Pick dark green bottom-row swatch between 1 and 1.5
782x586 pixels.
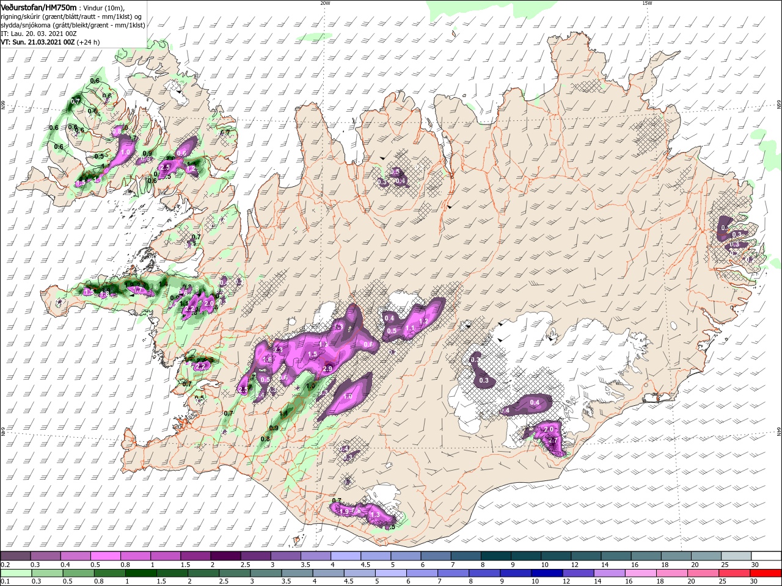tap(141, 573)
